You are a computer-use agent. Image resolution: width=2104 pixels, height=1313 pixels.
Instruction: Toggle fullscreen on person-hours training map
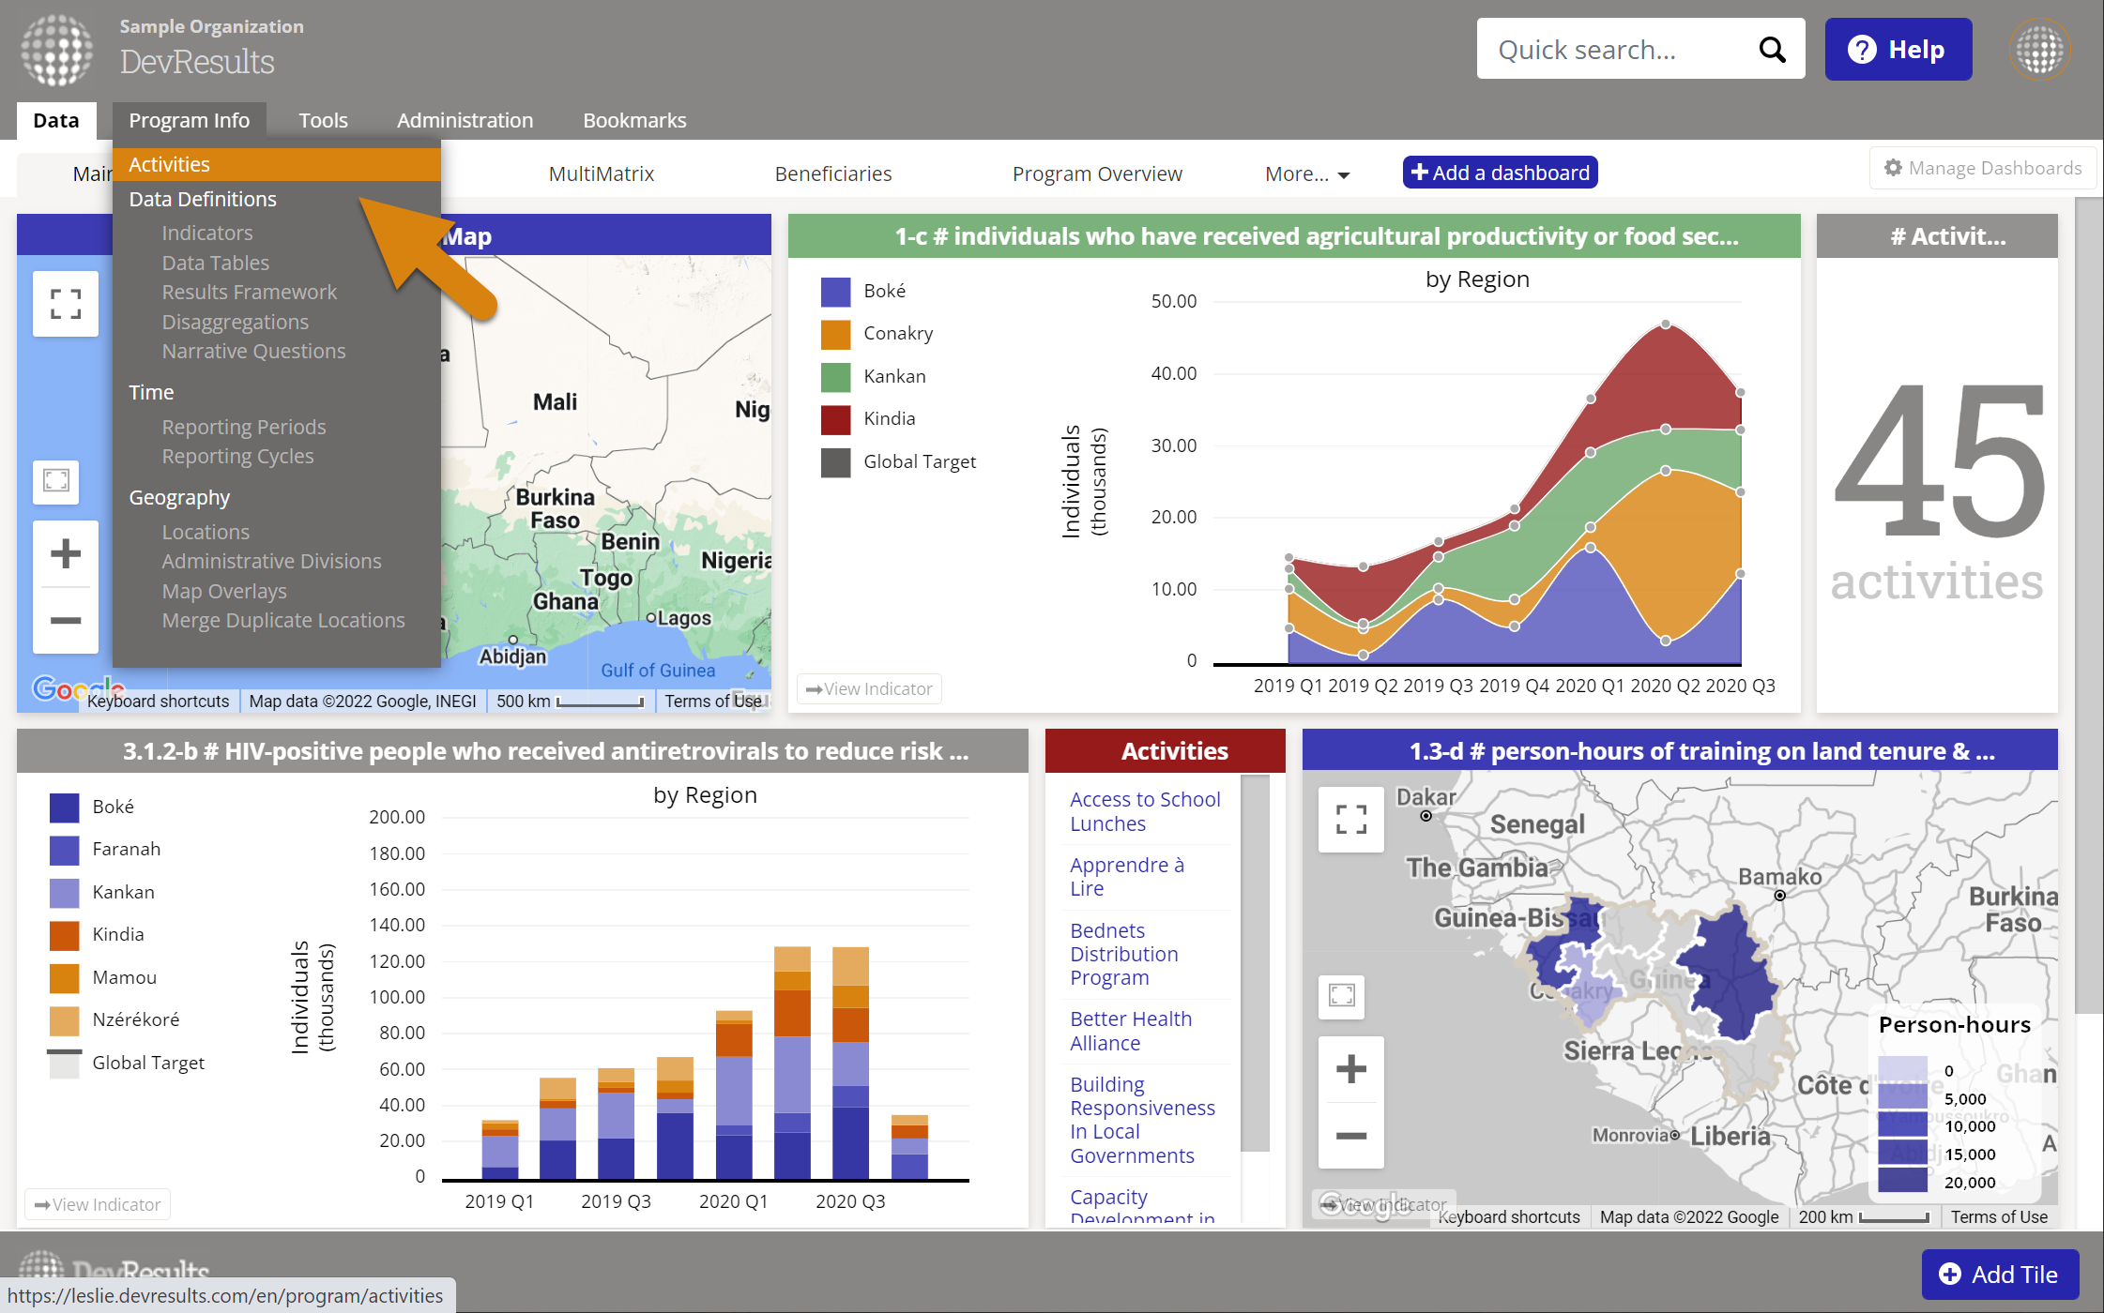pos(1350,819)
